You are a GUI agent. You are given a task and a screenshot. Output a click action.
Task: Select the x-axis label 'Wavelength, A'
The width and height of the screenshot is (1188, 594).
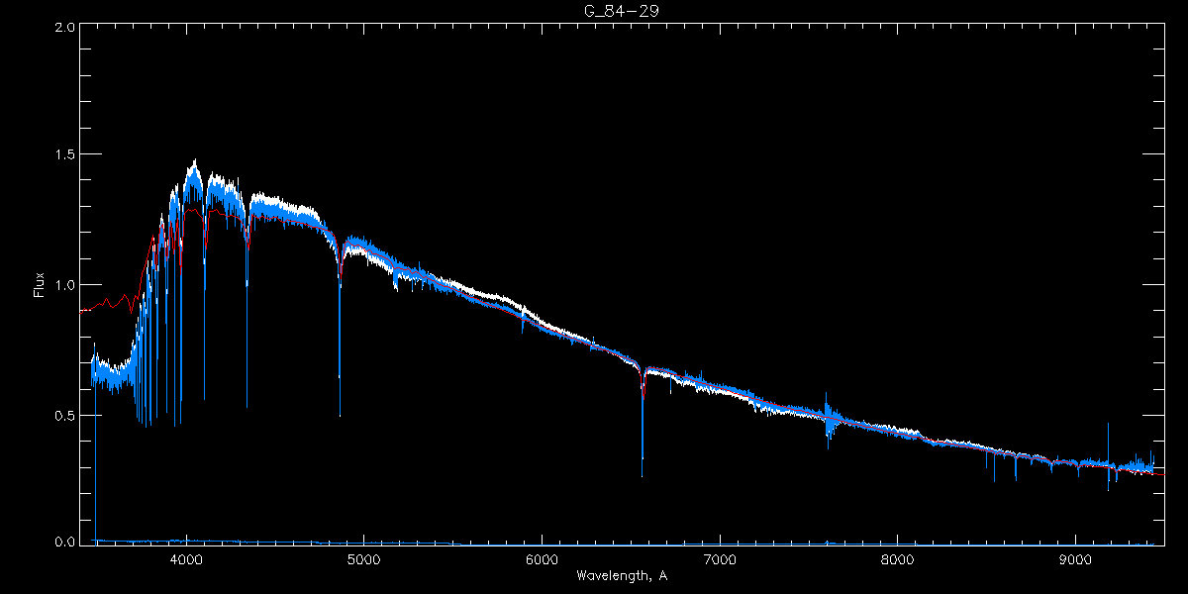pos(621,575)
